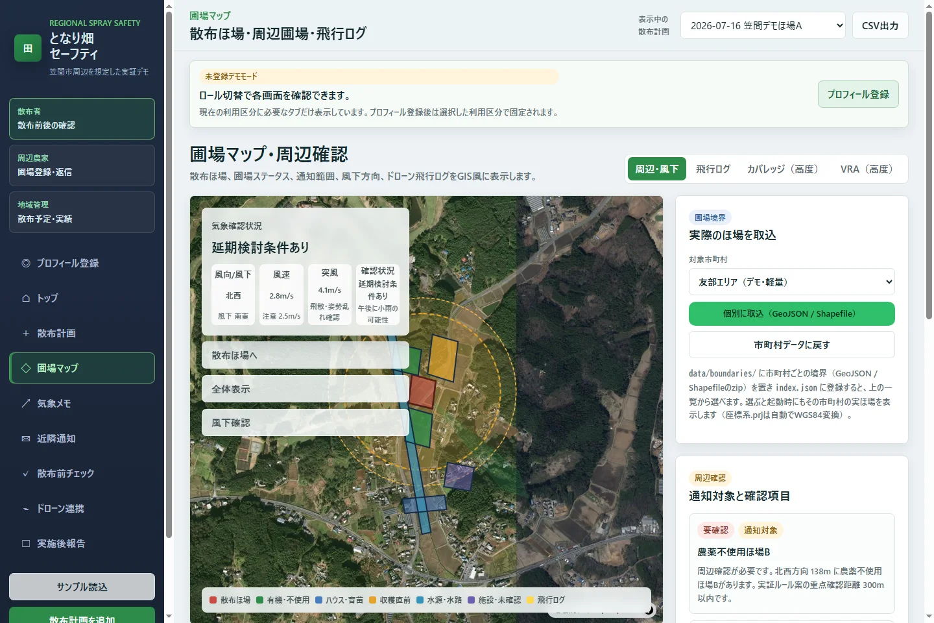The height and width of the screenshot is (623, 934).
Task: Click the red 散布ほ場 legend swatch
Action: 213,600
